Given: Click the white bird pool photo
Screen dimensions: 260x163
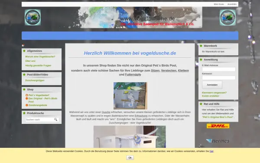Looking at the screenshot, I should (130, 137).
